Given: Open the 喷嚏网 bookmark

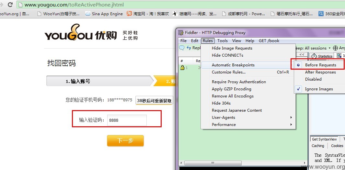Looking at the screenshot, I should (x=194, y=14).
